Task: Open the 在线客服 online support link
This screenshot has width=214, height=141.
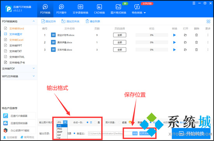Action: 10,138
